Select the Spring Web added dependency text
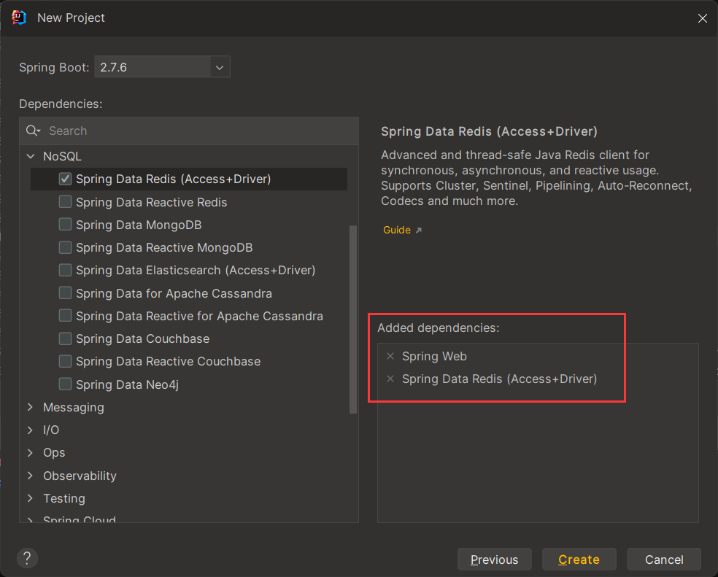The image size is (718, 577). click(x=434, y=356)
